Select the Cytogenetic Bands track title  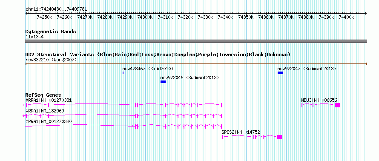click(51, 32)
